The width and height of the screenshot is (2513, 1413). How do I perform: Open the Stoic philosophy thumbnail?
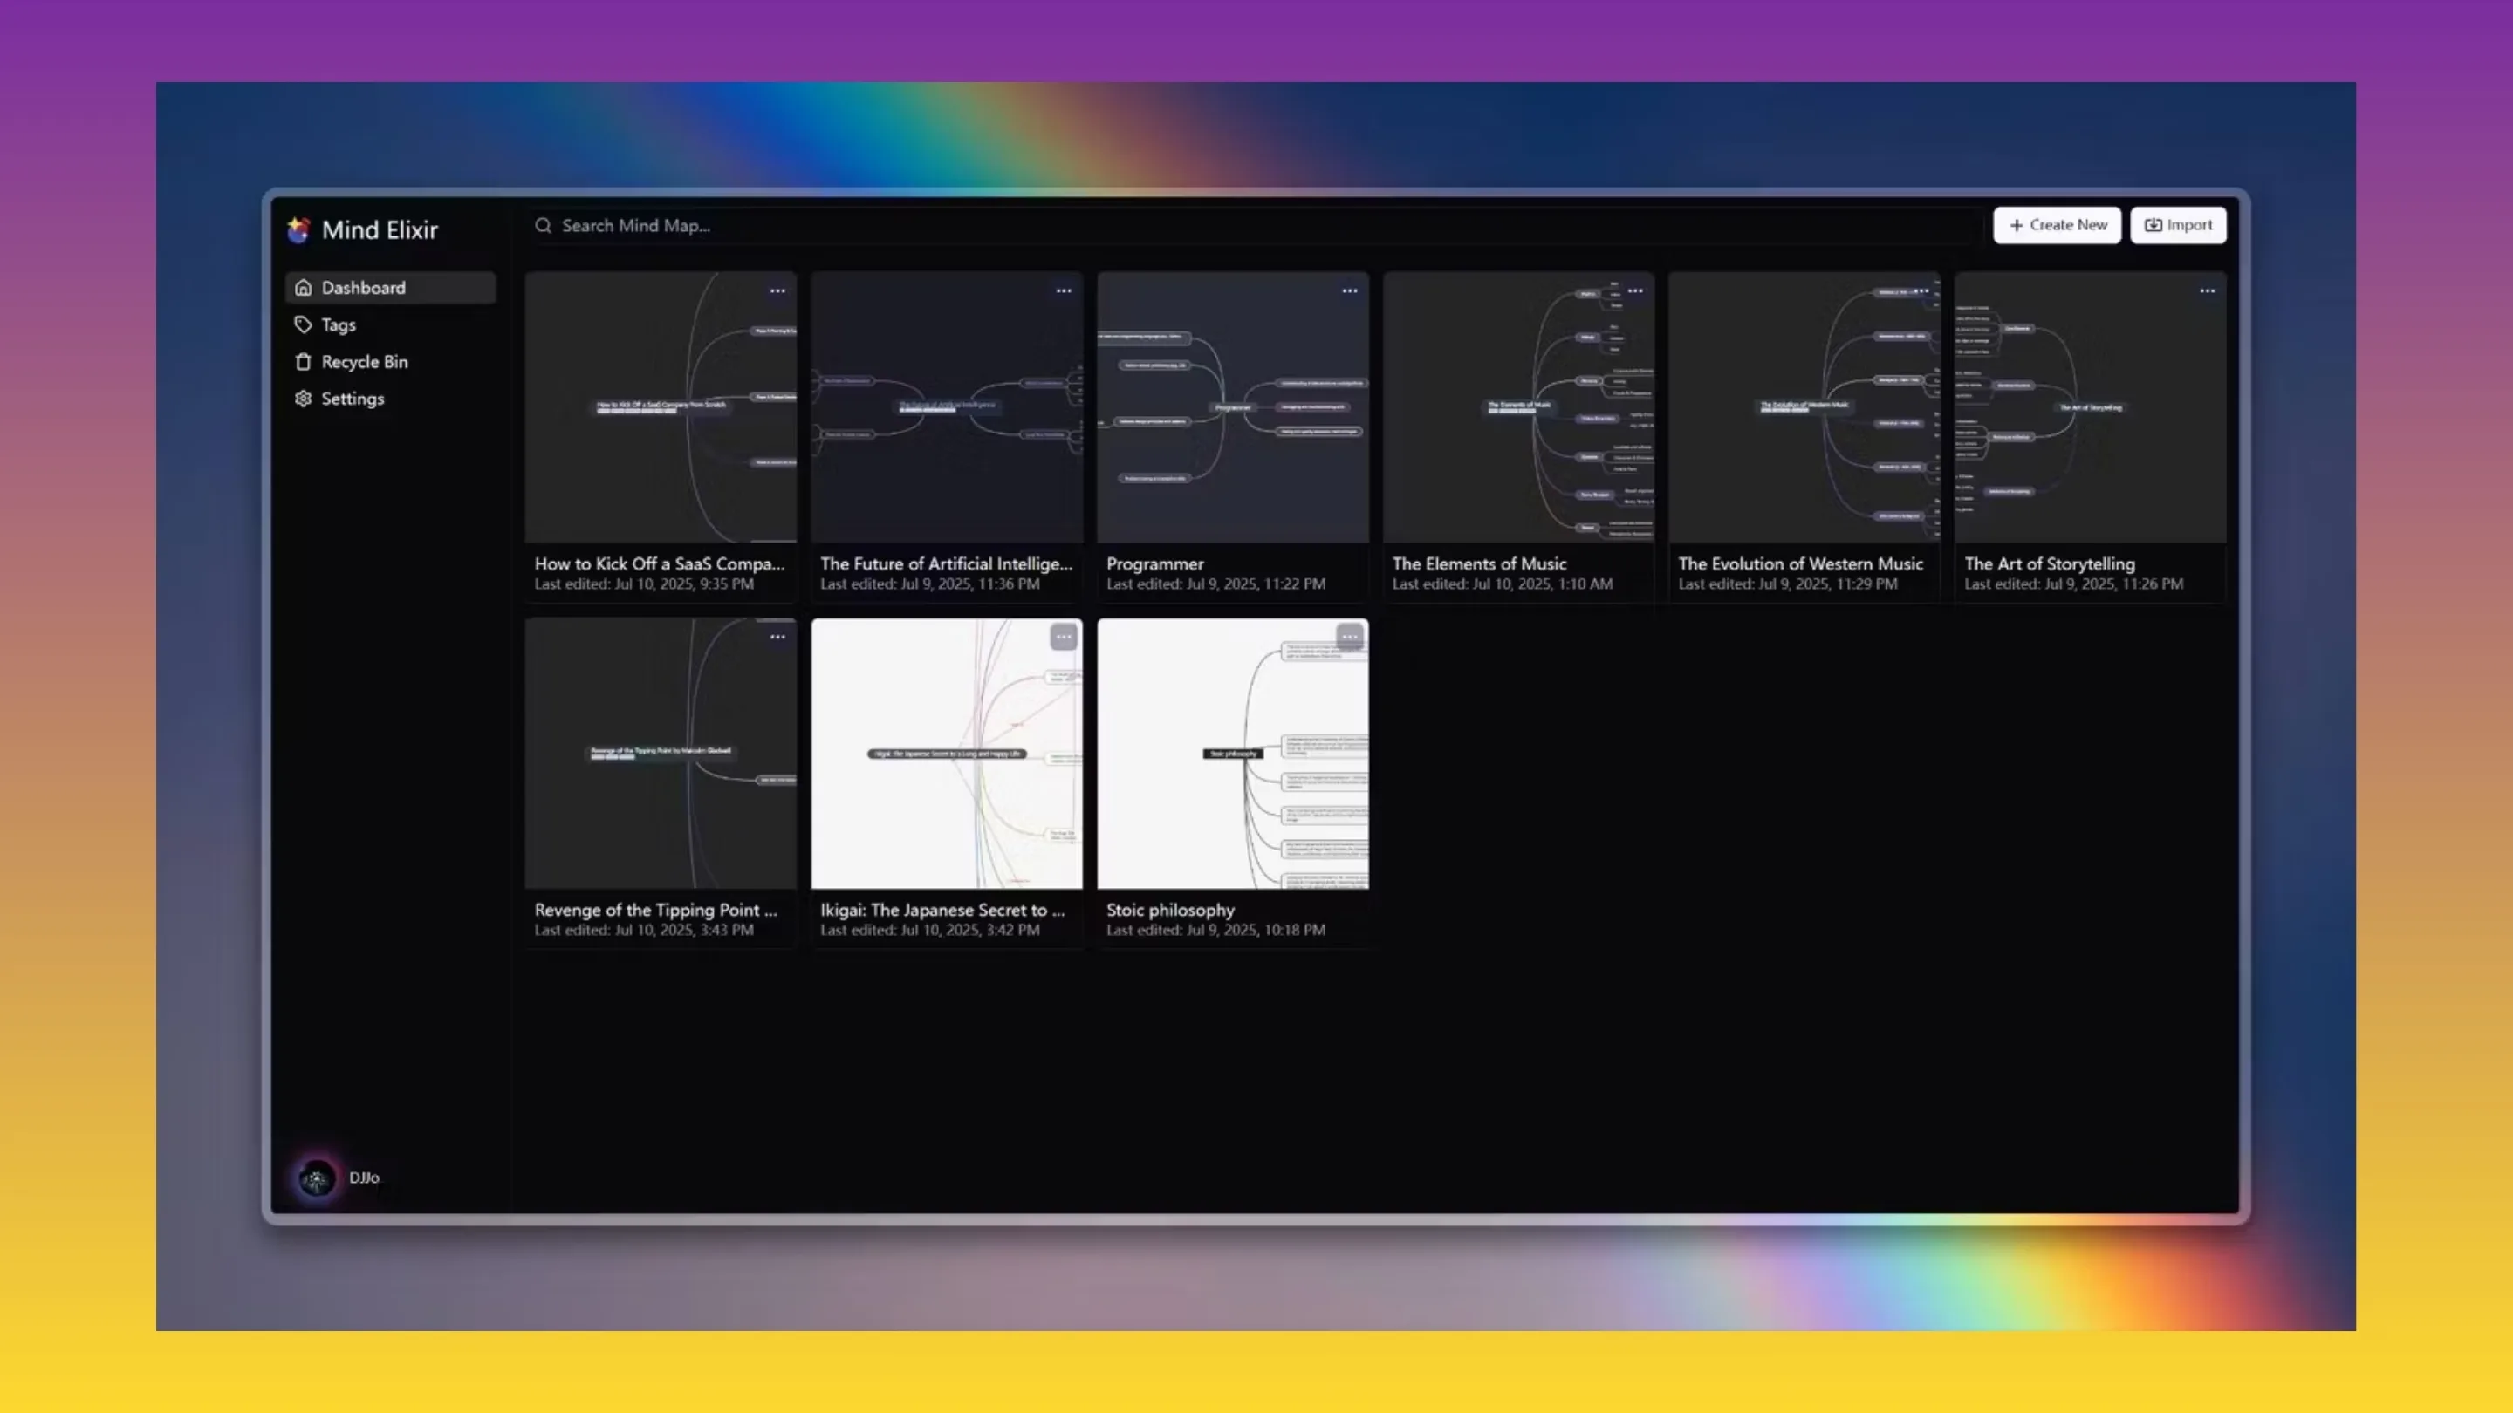[x=1233, y=754]
